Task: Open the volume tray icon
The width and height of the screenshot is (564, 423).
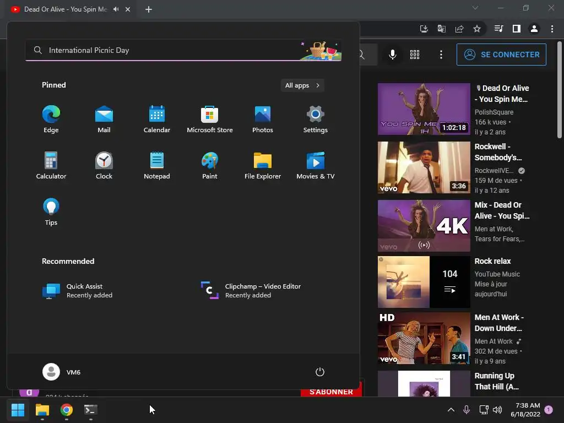Action: pos(497,410)
